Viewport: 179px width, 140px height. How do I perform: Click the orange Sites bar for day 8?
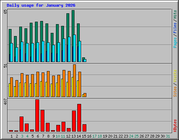(x=48, y=84)
